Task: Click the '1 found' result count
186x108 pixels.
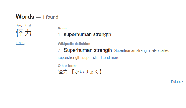Action: [50, 17]
